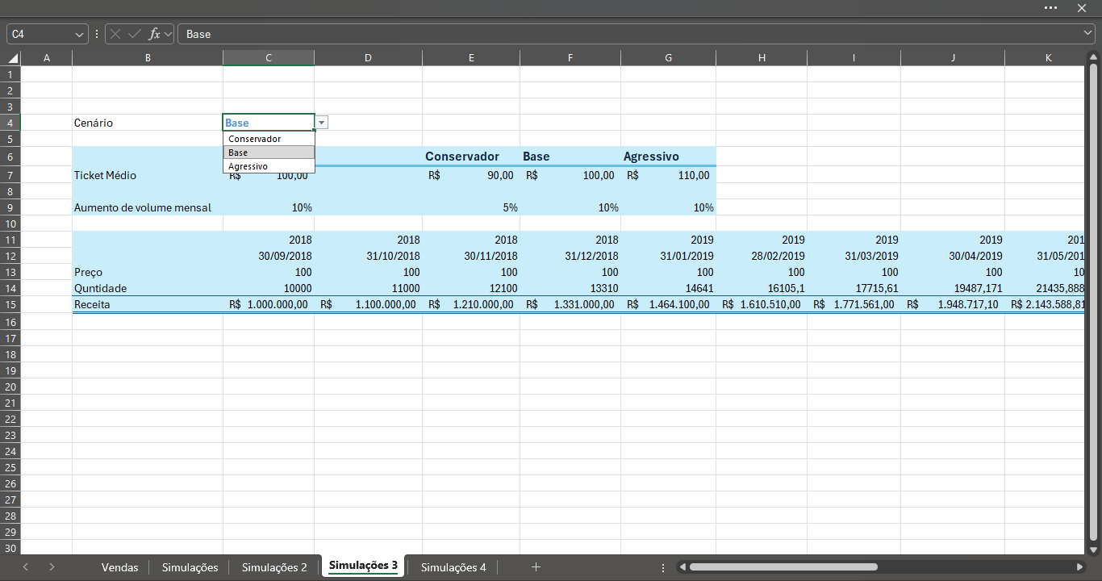Select row 15 header
This screenshot has width=1102, height=581.
point(10,305)
